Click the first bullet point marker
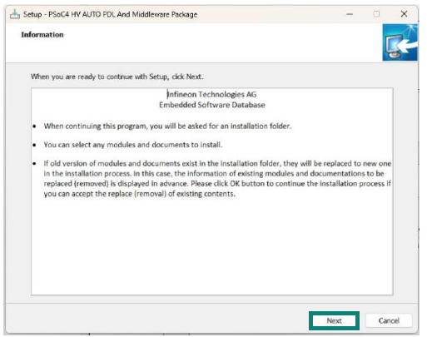 tap(34, 126)
